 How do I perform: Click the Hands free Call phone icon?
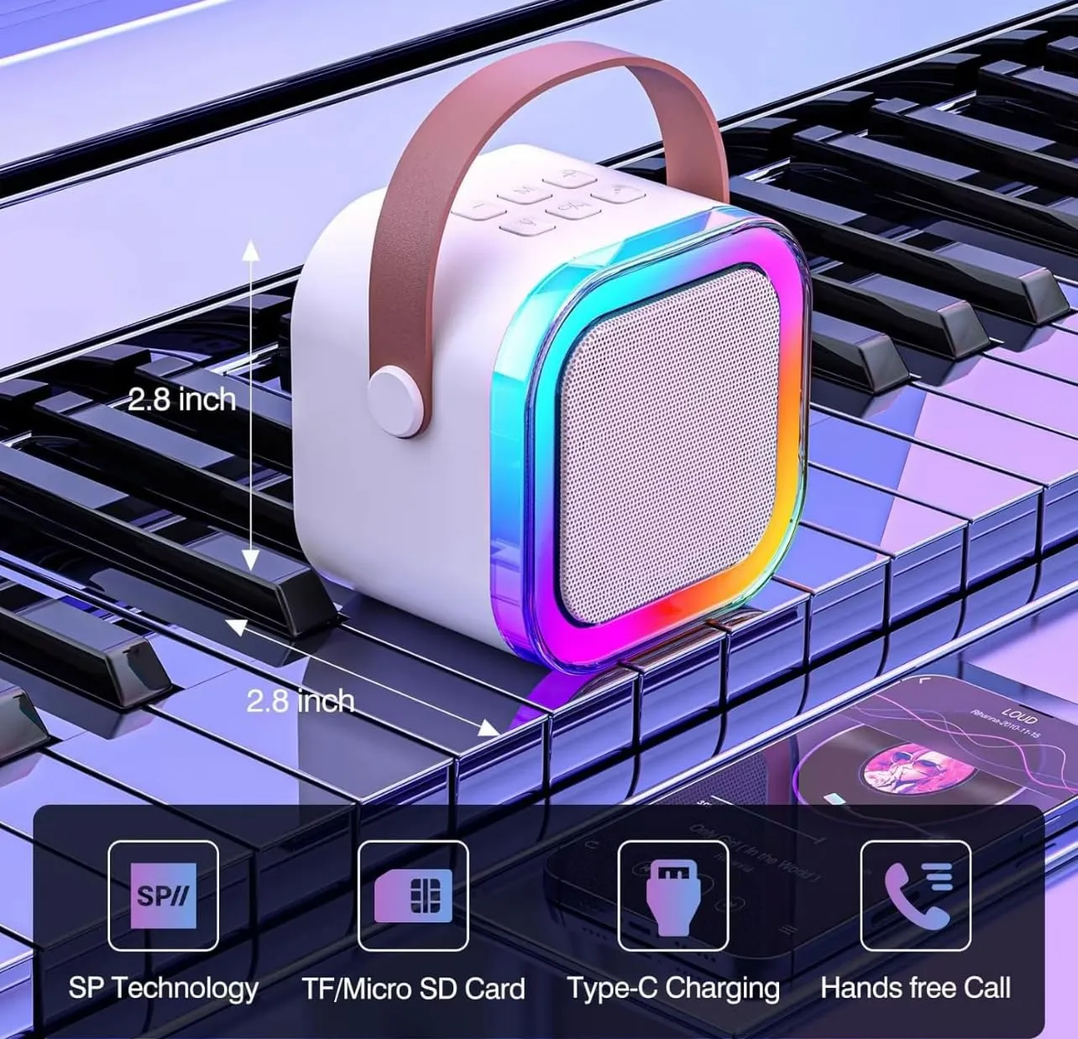915,895
